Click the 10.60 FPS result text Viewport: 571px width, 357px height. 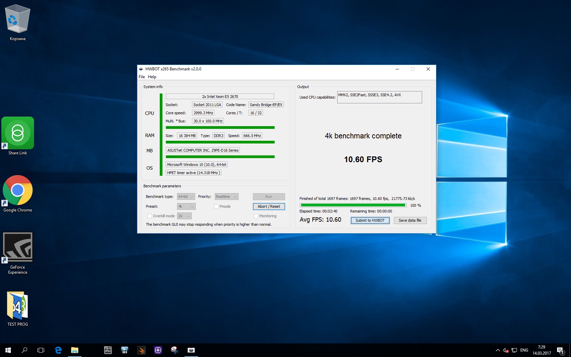(363, 159)
